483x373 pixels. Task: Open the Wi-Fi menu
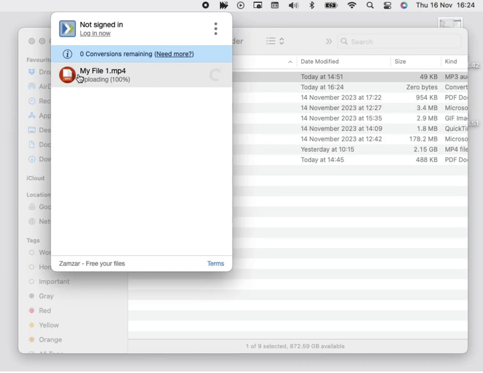click(x=352, y=5)
